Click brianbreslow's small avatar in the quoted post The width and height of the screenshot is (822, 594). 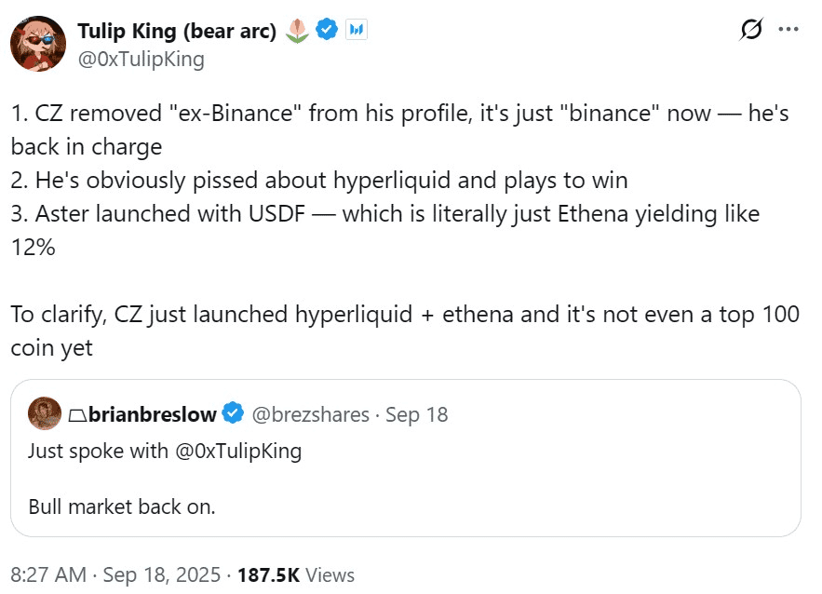pyautogui.click(x=45, y=413)
